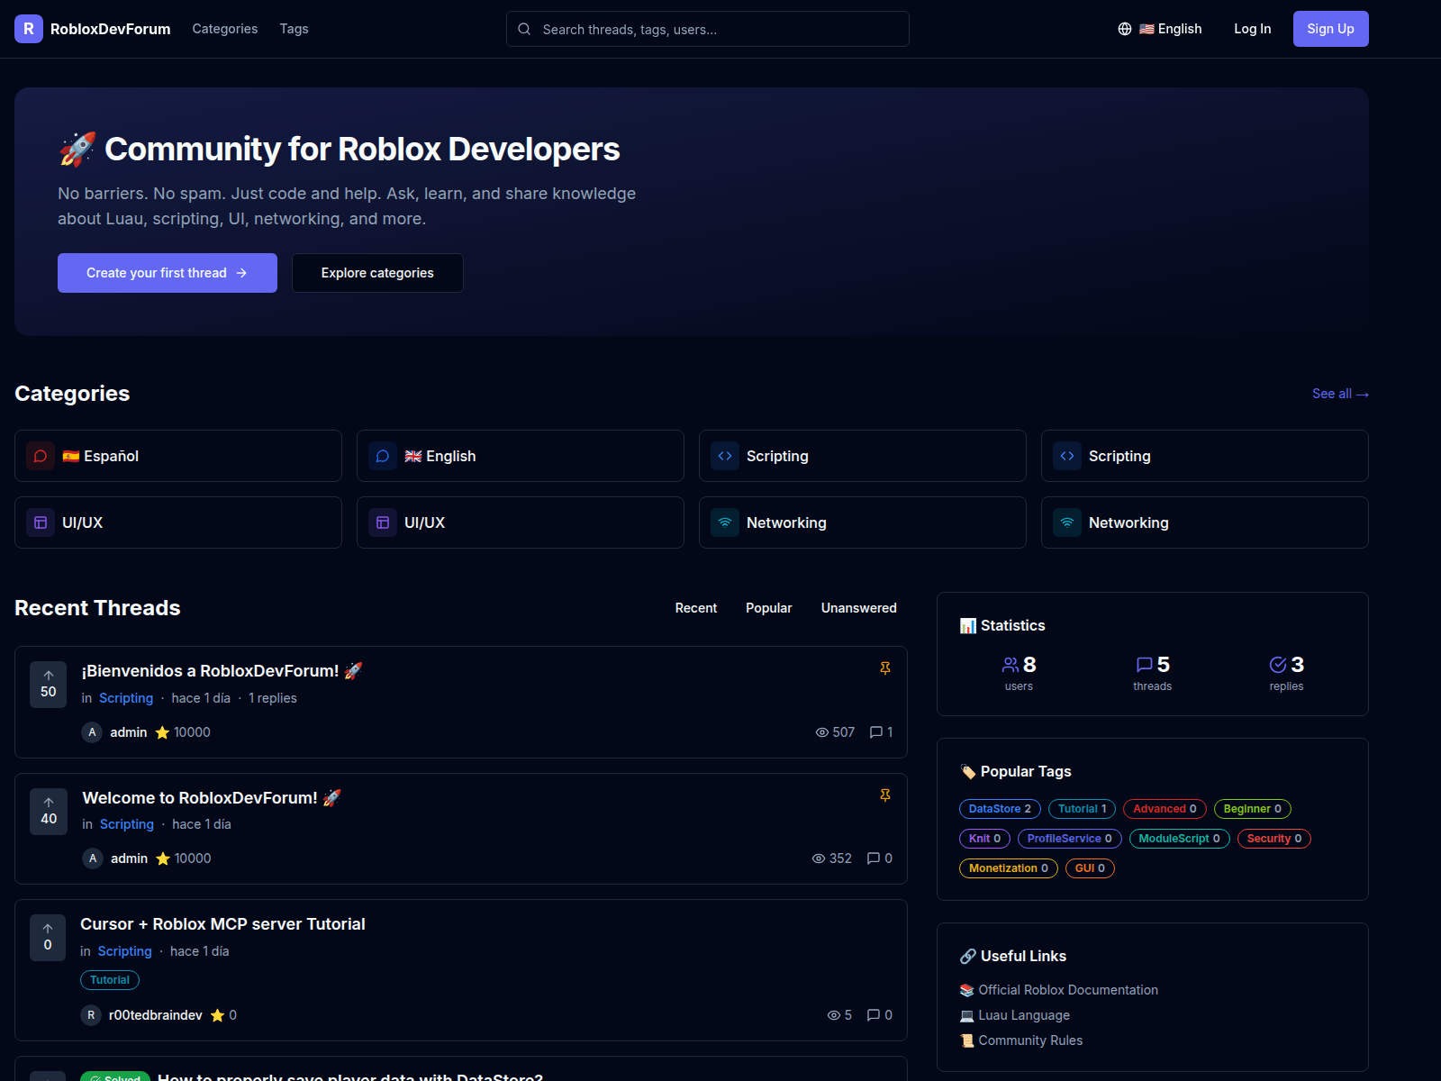
Task: Click views eye icon showing 507
Action: click(x=822, y=732)
